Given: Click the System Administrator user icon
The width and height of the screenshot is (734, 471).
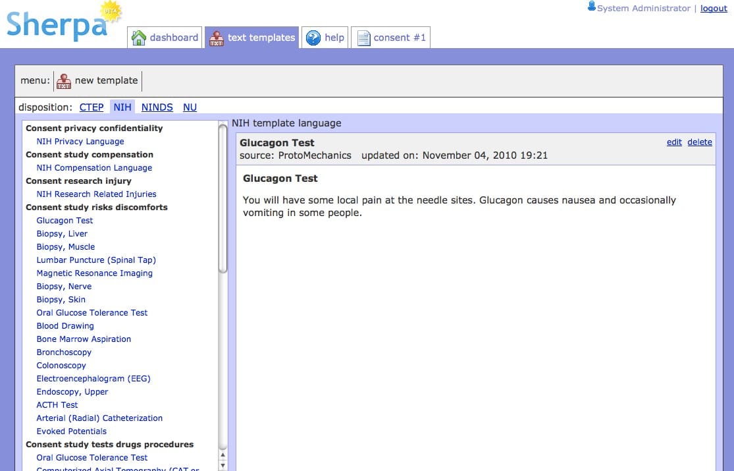Looking at the screenshot, I should (x=591, y=7).
